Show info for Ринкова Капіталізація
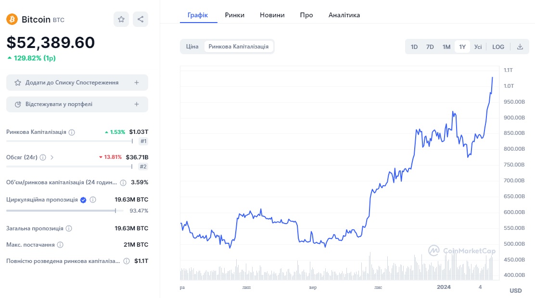Image resolution: width=535 pixels, height=298 pixels. pyautogui.click(x=72, y=132)
